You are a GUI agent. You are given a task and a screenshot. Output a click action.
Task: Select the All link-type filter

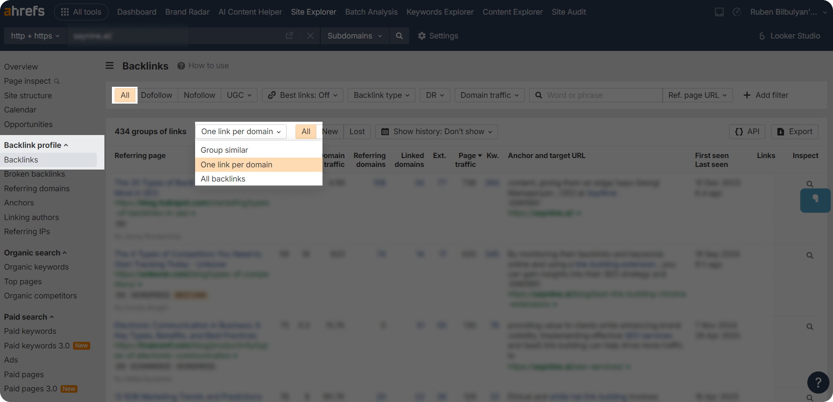[x=125, y=95]
